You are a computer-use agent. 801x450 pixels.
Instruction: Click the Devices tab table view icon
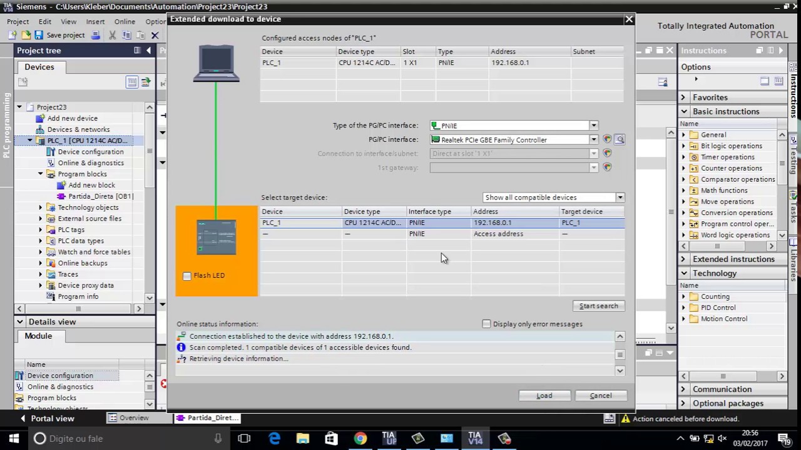coord(132,82)
